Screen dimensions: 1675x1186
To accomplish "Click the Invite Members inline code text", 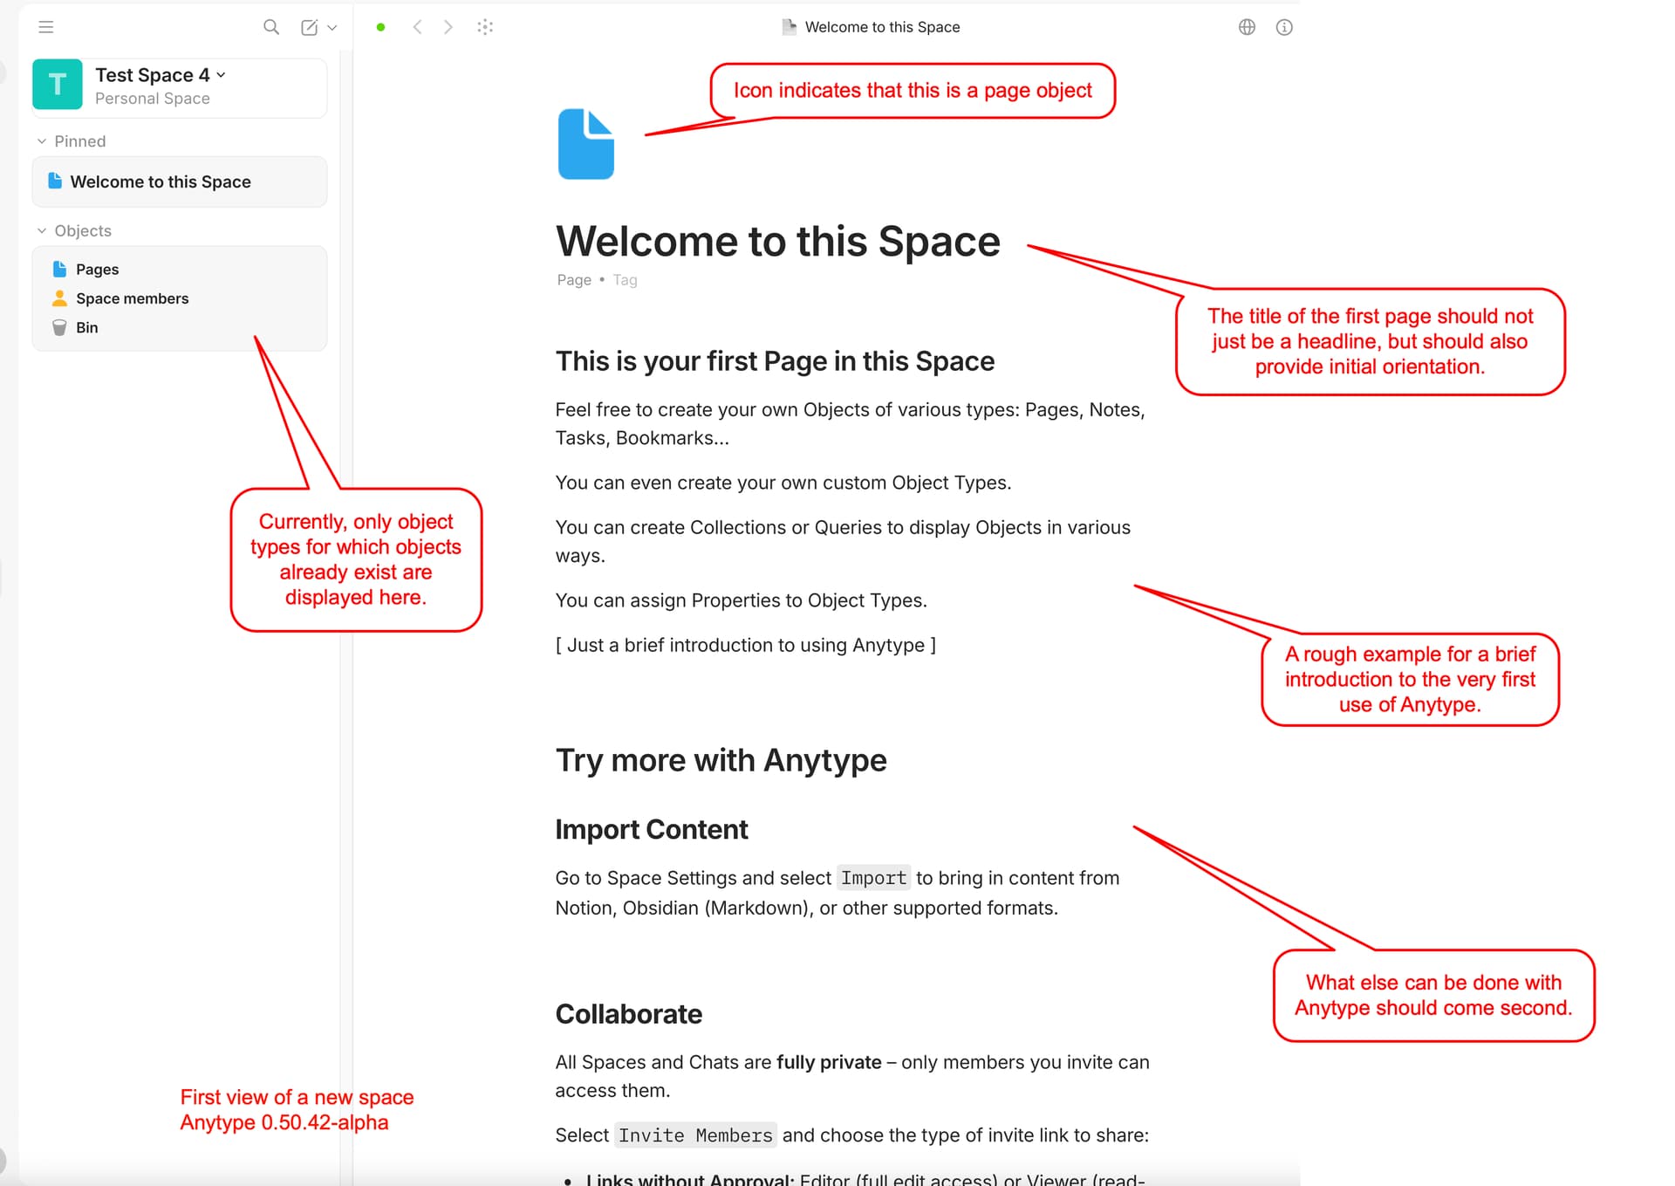I will point(695,1135).
